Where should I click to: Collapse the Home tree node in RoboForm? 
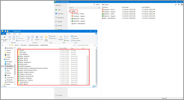[69, 11]
